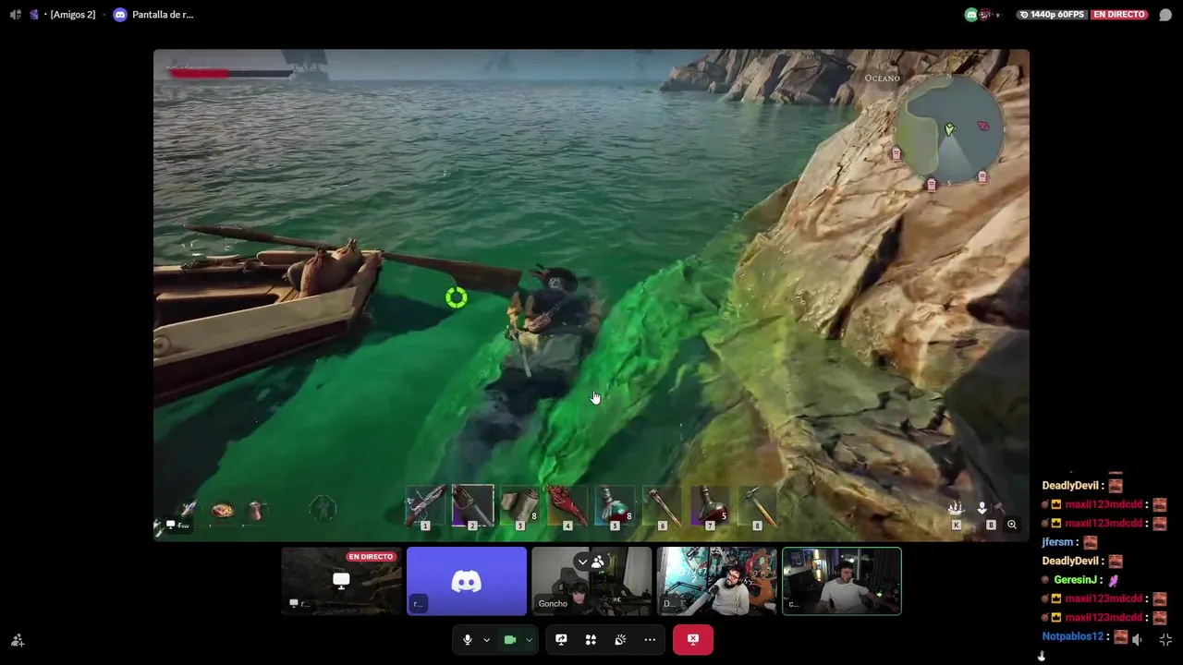This screenshot has width=1183, height=665.
Task: Click the OCÉANO location label
Action: coord(882,79)
